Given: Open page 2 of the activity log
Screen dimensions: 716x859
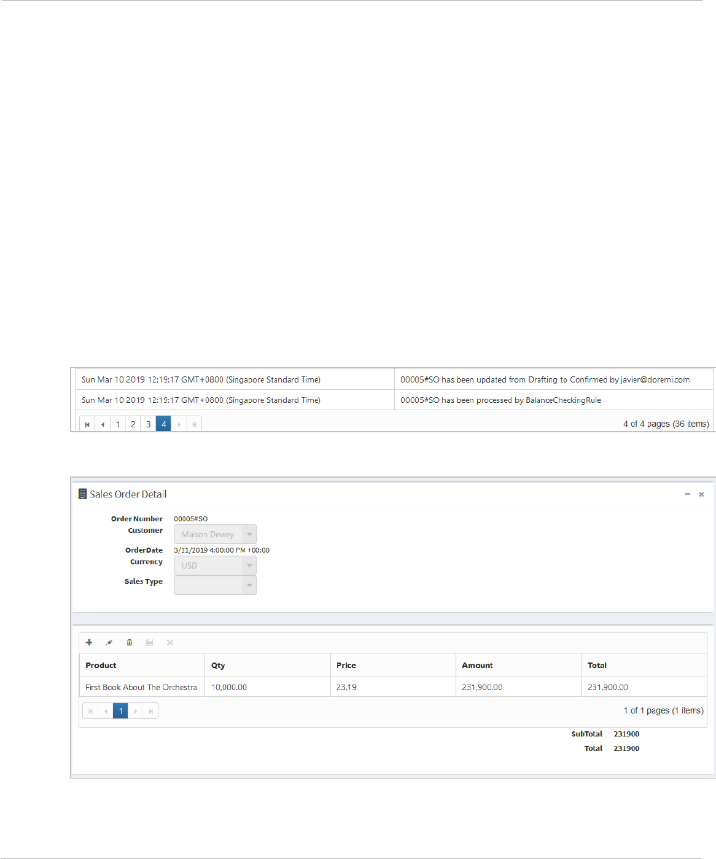Looking at the screenshot, I should click(x=133, y=424).
